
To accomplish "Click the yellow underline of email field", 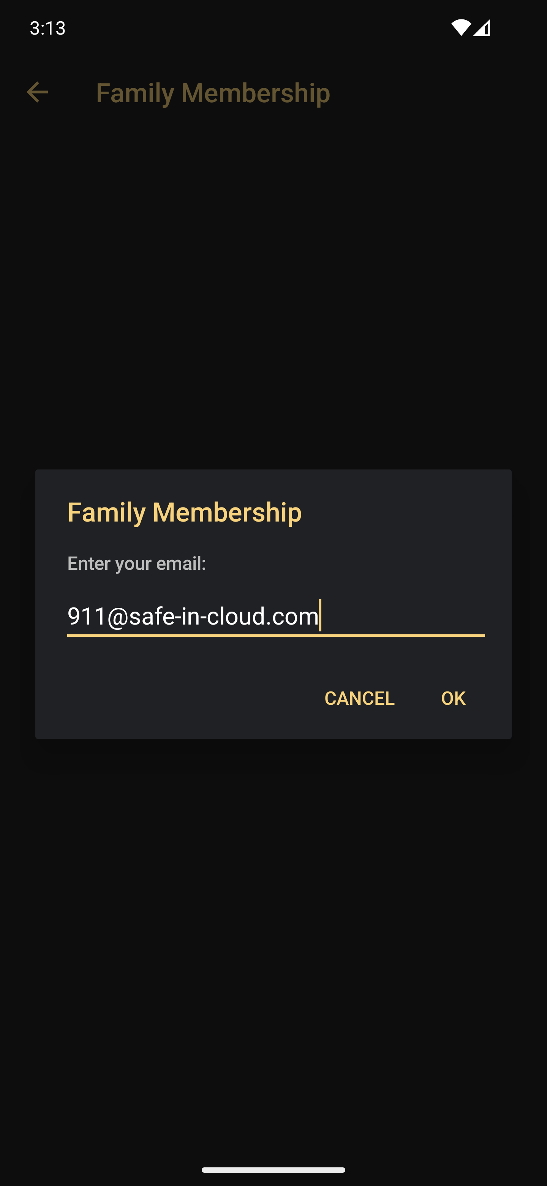I will click(x=276, y=635).
